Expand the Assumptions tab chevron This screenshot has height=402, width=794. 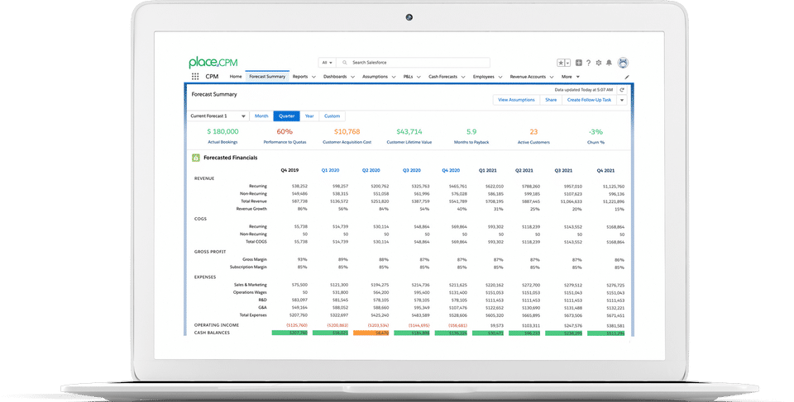coord(394,77)
